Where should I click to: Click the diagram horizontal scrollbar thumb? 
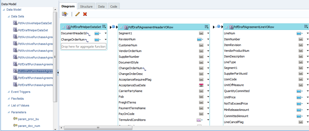[x=98, y=128]
